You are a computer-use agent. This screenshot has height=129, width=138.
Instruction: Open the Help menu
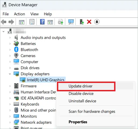[x=48, y=14]
